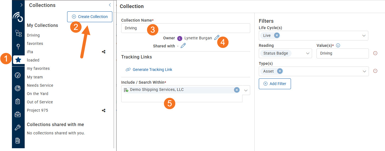This screenshot has height=151, width=385.
Task: Open the map pin sidebar icon
Action: tap(18, 46)
